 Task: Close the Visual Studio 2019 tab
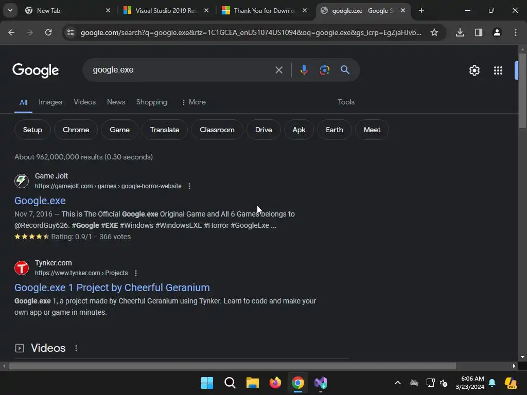(206, 10)
